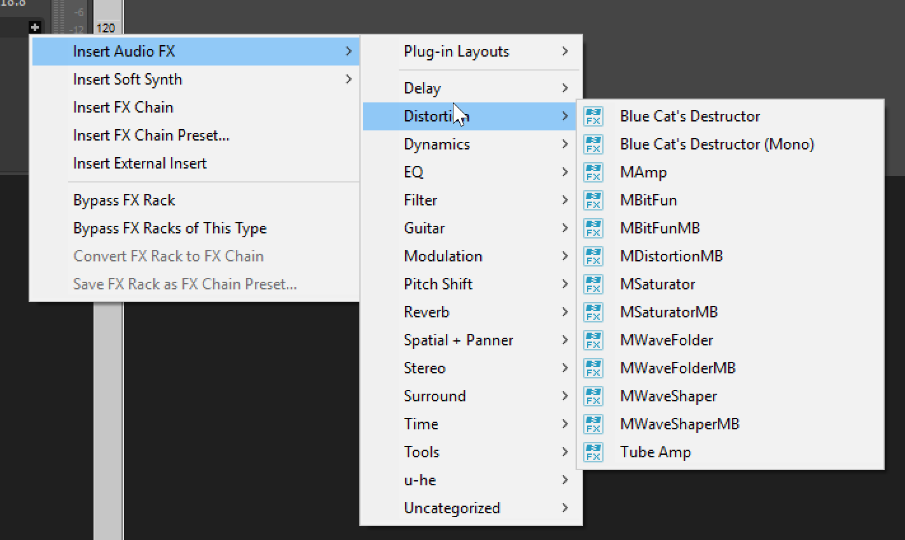The width and height of the screenshot is (905, 540).
Task: Click the FX icon next to MAmp
Action: (593, 172)
